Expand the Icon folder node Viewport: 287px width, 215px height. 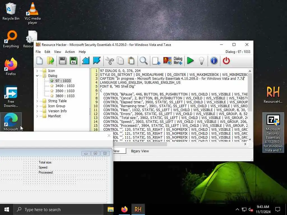coord(37,71)
